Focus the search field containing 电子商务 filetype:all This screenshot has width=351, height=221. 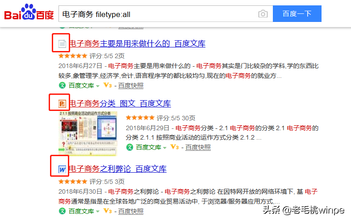point(166,14)
